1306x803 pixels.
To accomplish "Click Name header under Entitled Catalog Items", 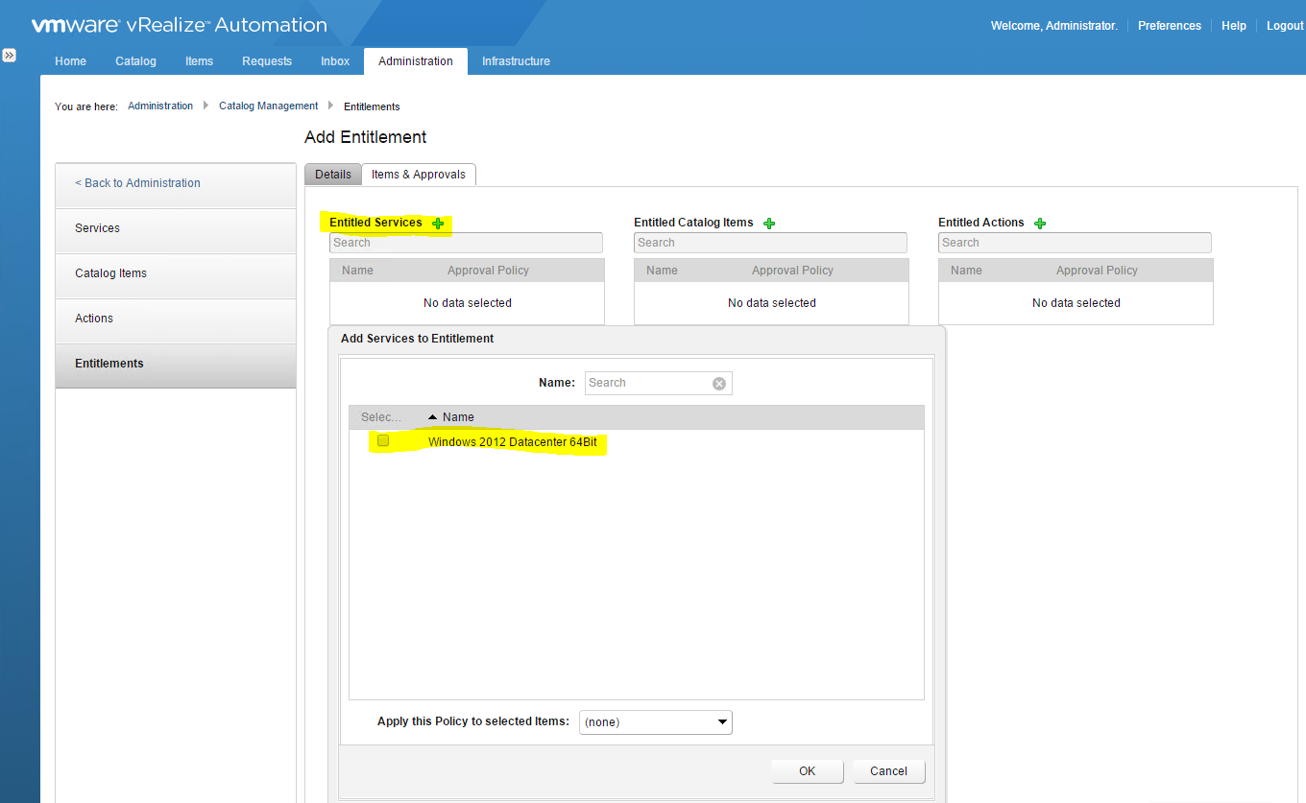I will pyautogui.click(x=662, y=271).
